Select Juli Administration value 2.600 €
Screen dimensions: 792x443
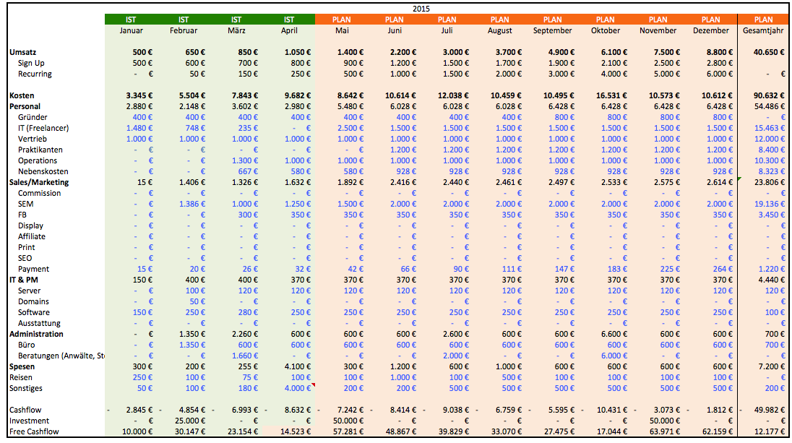point(455,334)
